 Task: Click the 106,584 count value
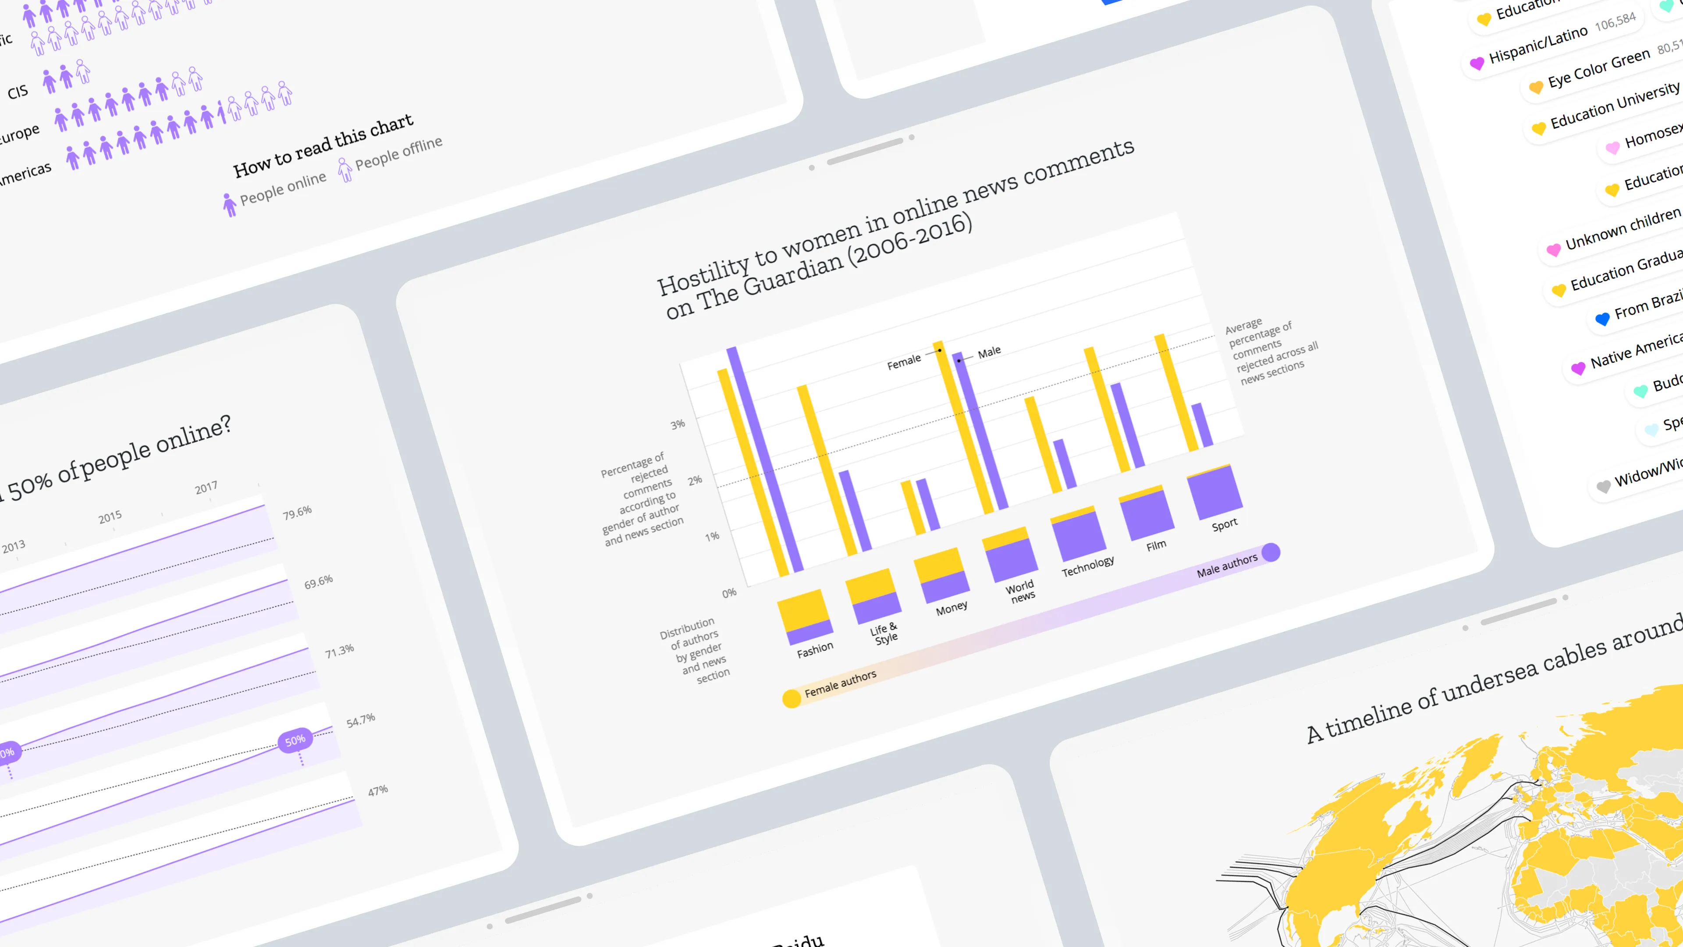(1615, 21)
